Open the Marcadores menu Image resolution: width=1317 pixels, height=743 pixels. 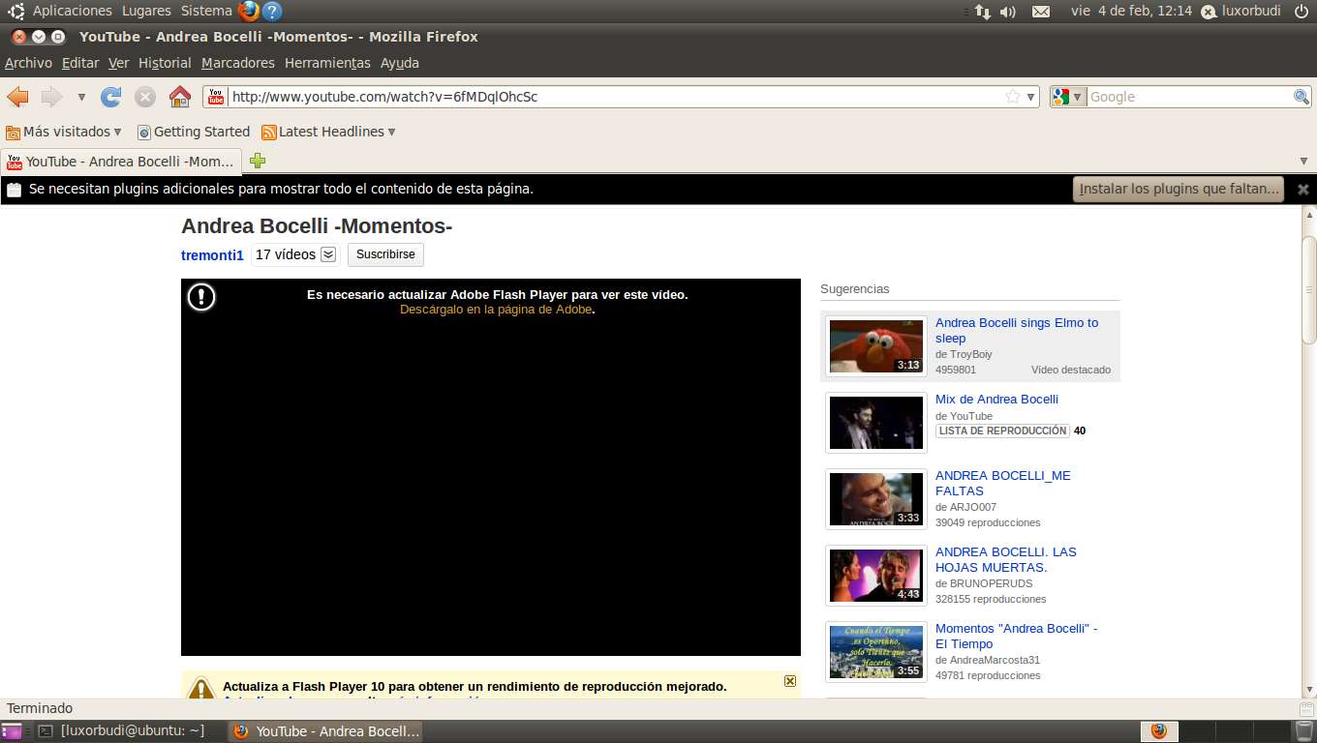(238, 63)
